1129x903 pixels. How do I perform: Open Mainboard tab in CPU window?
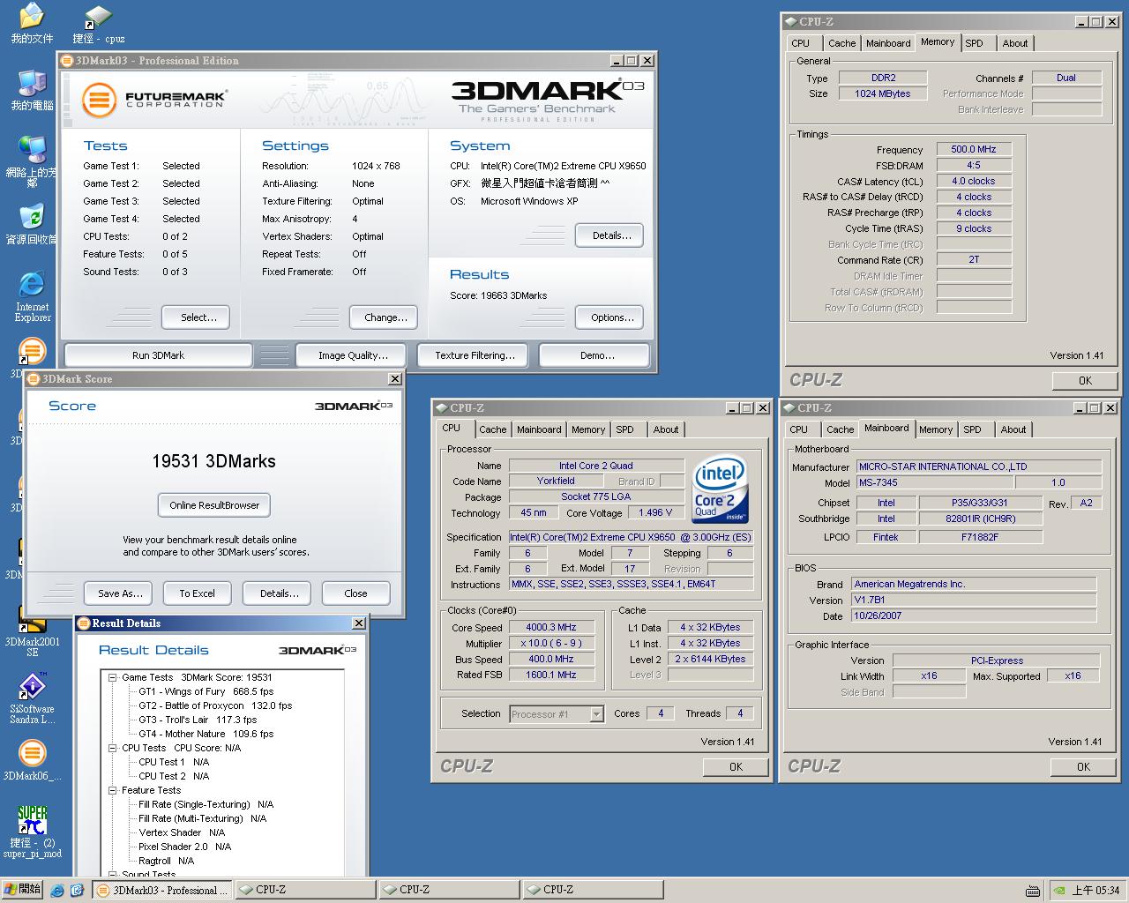pyautogui.click(x=539, y=429)
